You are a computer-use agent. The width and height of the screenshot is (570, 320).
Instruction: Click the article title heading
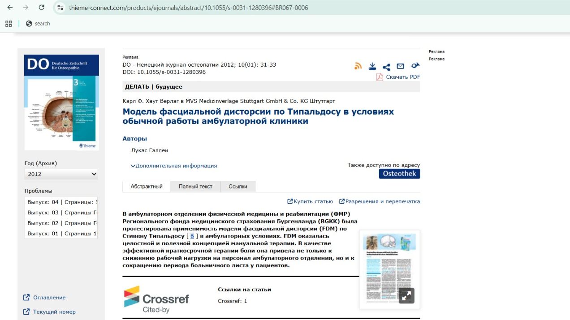click(x=258, y=116)
